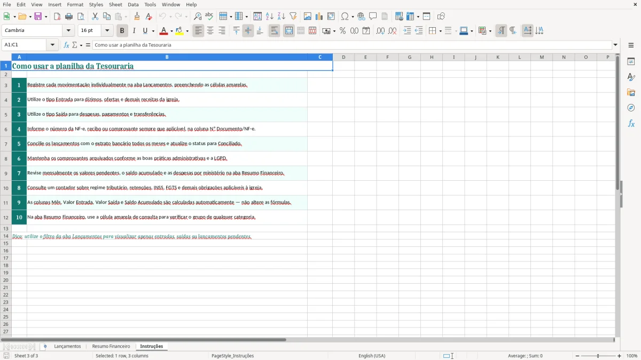Click the zoom slider
641x360 pixels.
[x=598, y=356]
